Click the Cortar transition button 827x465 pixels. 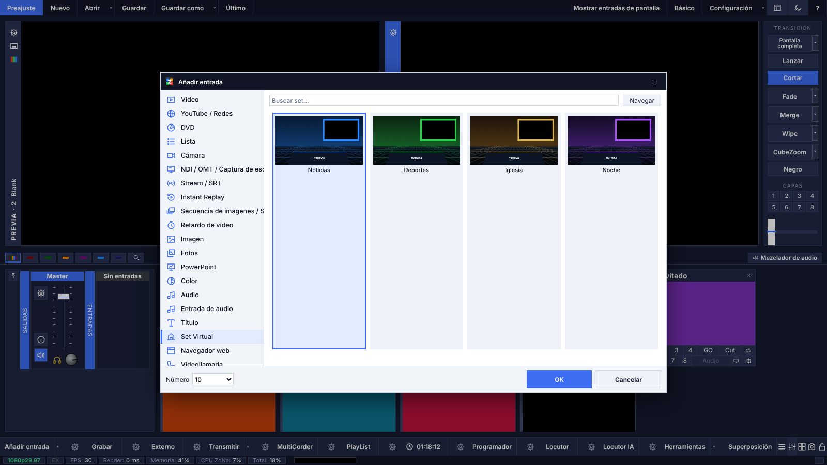pyautogui.click(x=793, y=78)
